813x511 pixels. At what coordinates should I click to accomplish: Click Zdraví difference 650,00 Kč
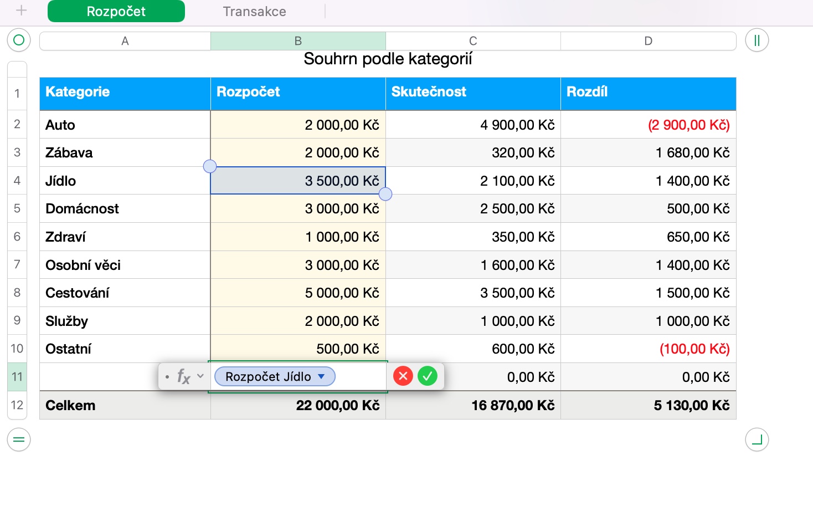click(649, 237)
